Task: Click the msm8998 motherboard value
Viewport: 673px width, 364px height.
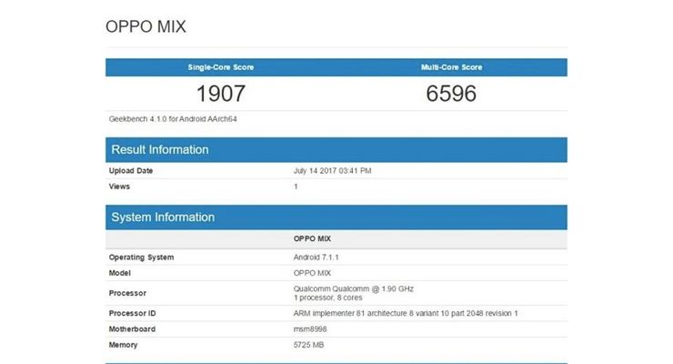Action: [x=311, y=329]
